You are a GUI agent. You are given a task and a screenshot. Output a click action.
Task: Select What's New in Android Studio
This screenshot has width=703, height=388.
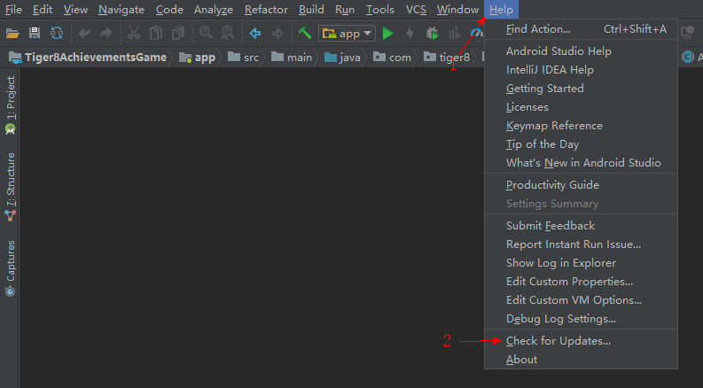(x=581, y=163)
